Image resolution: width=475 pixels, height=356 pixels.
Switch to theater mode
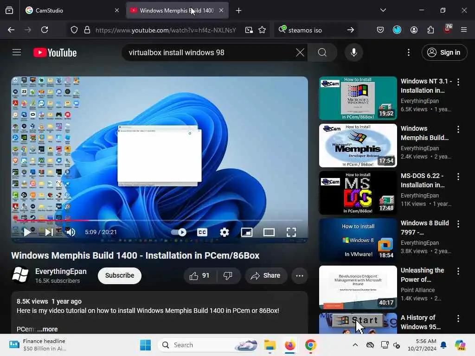click(269, 232)
